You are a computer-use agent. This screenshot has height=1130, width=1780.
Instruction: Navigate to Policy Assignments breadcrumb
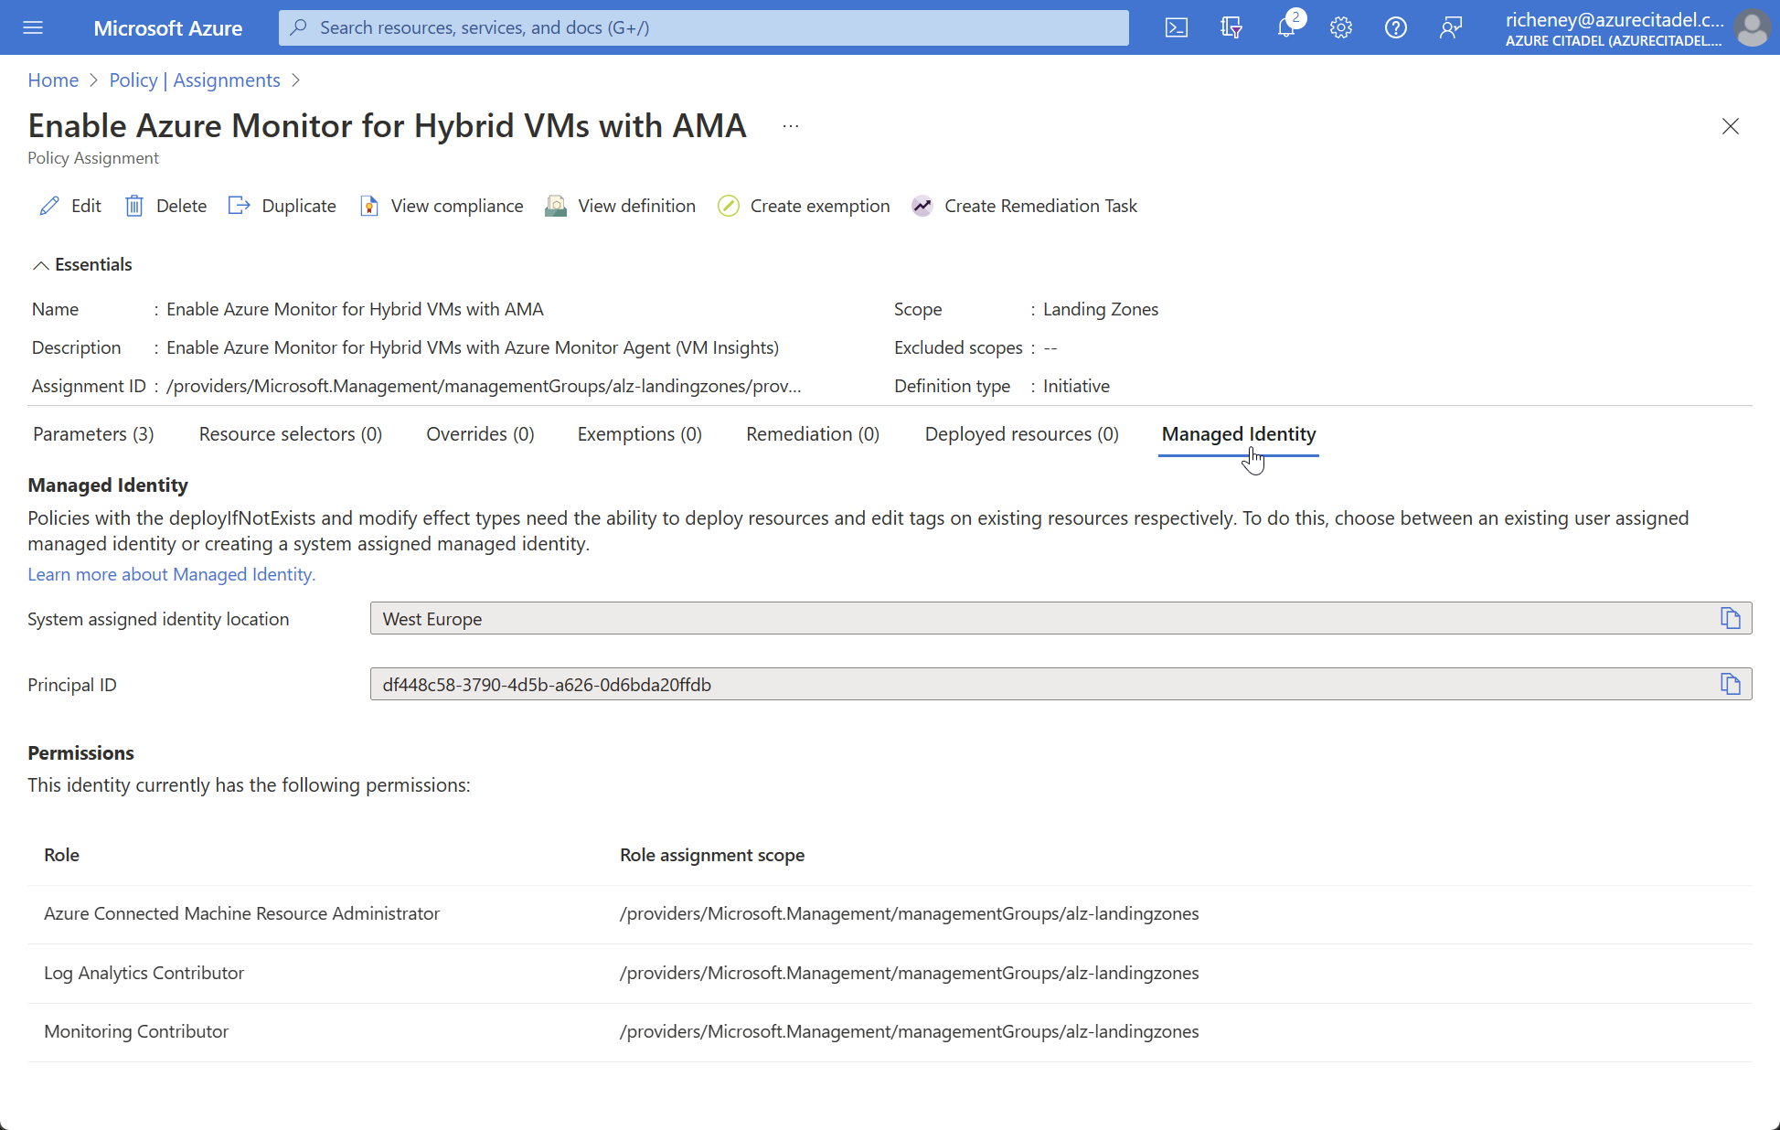(195, 80)
